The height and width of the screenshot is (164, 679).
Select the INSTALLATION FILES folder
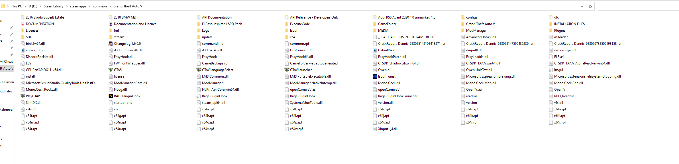(x=567, y=24)
